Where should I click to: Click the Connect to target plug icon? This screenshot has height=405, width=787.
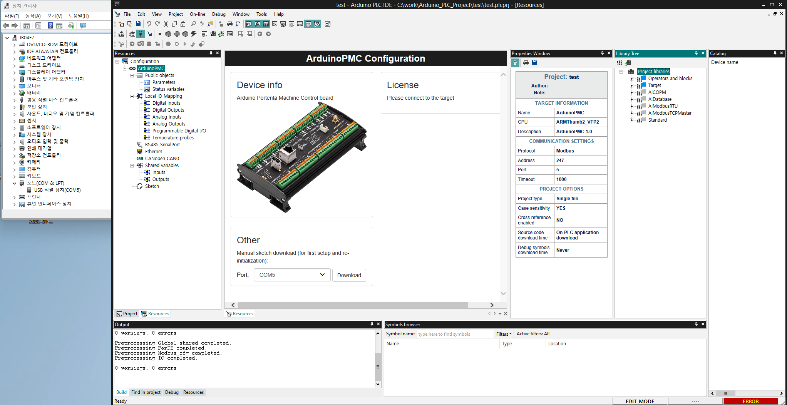(x=141, y=34)
